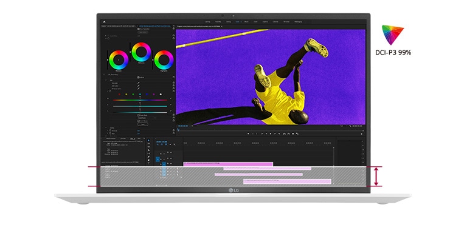Adjust the Highlights luminance slider beside wheel
467x233 pixels.
(153, 59)
